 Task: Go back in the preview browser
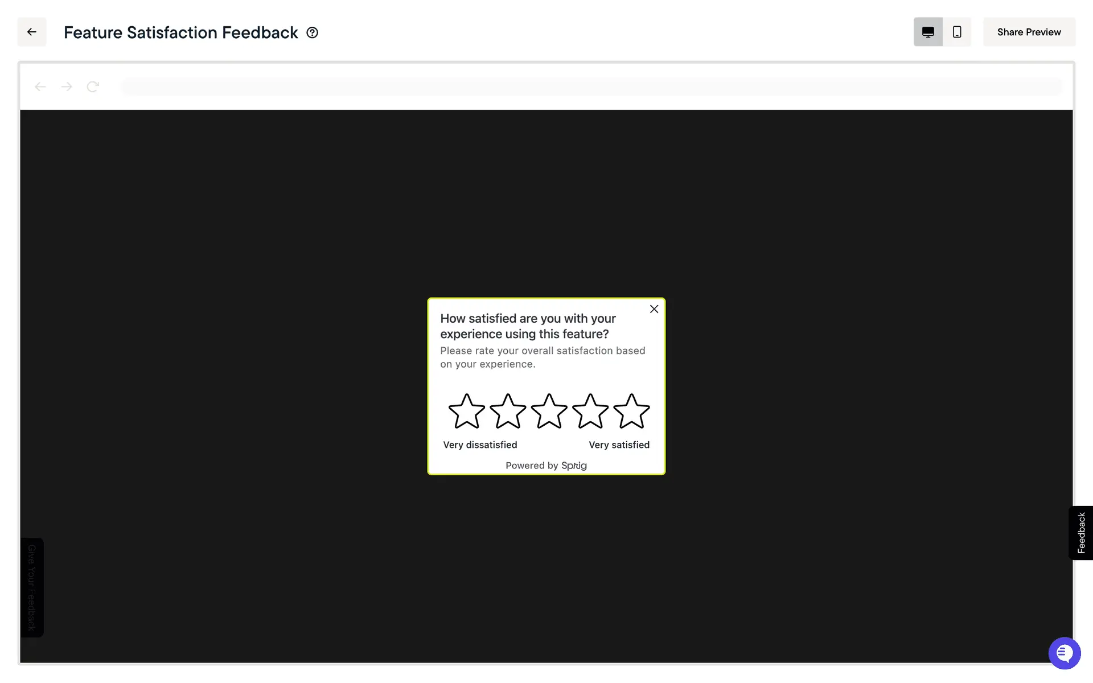tap(40, 87)
